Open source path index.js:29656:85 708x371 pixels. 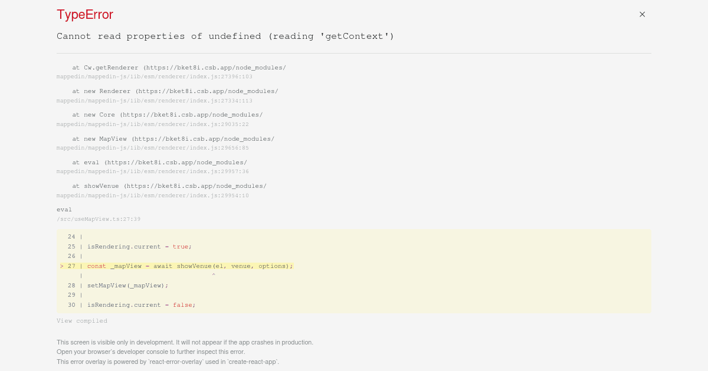click(152, 148)
